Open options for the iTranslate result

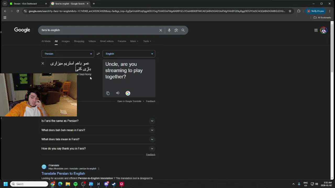coord(99,169)
